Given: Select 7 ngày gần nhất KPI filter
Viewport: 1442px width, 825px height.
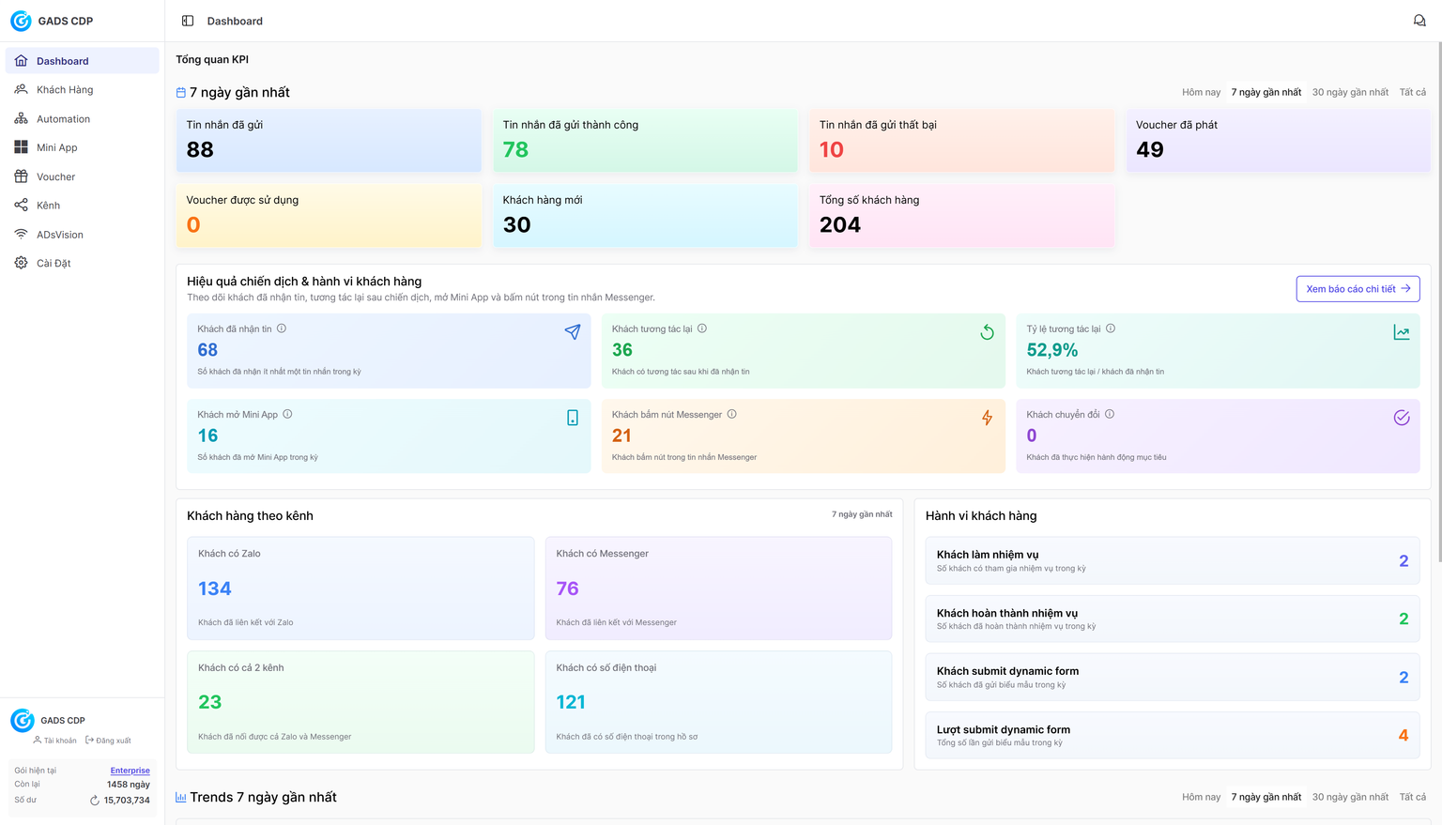Looking at the screenshot, I should click(x=1266, y=92).
